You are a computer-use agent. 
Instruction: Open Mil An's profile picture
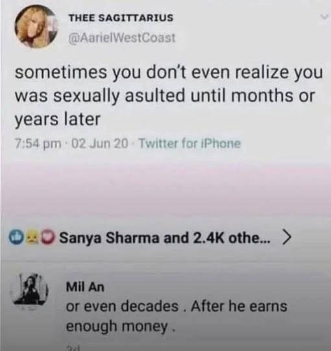(29, 291)
